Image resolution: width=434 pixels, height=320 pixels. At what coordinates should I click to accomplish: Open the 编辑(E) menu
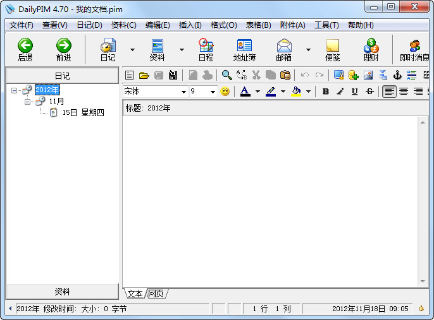(x=158, y=25)
